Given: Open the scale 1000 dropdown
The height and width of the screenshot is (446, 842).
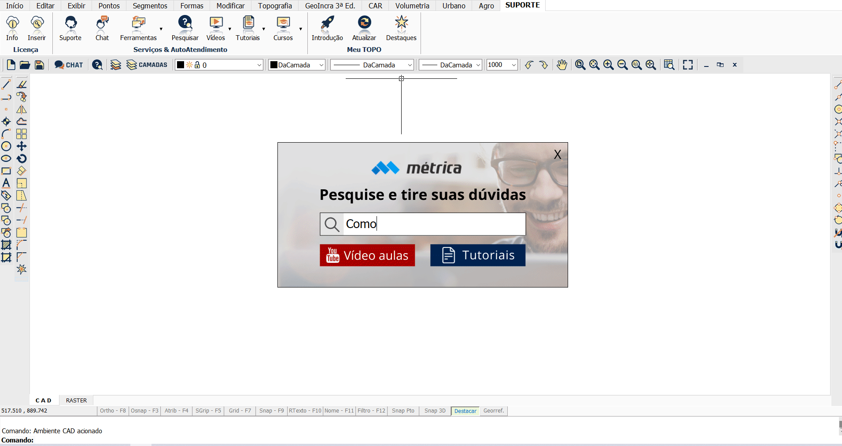Looking at the screenshot, I should coord(513,65).
